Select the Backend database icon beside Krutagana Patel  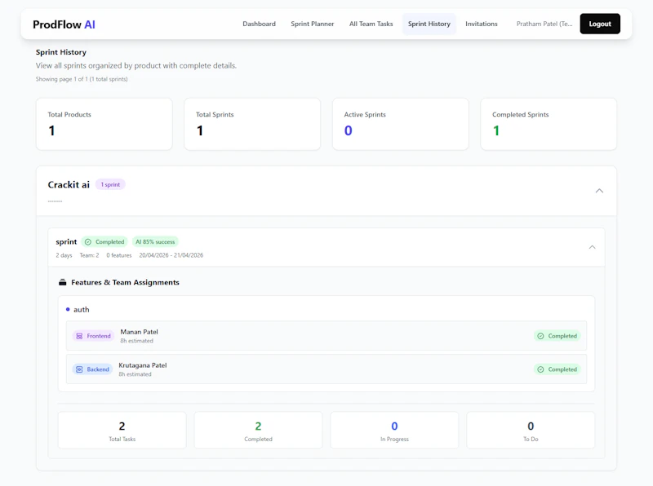coord(80,369)
